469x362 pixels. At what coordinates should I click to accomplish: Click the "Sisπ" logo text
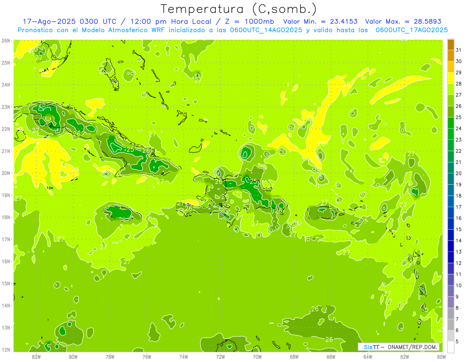[x=371, y=347]
